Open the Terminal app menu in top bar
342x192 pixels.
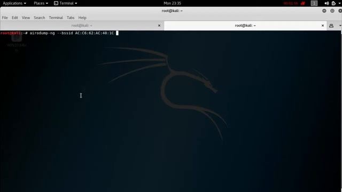tap(65, 3)
